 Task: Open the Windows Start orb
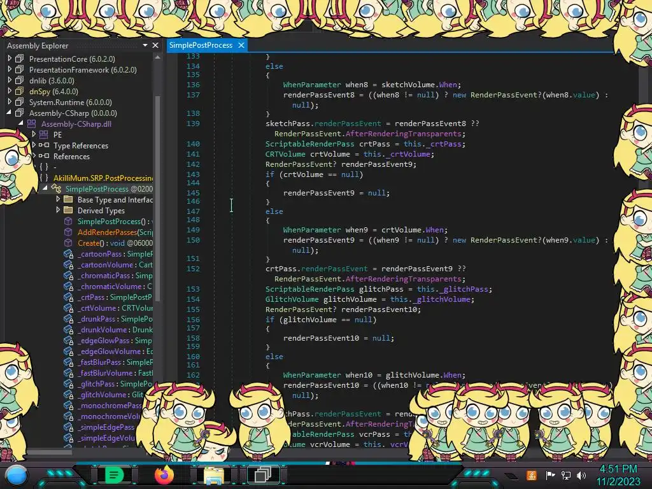[x=17, y=475]
